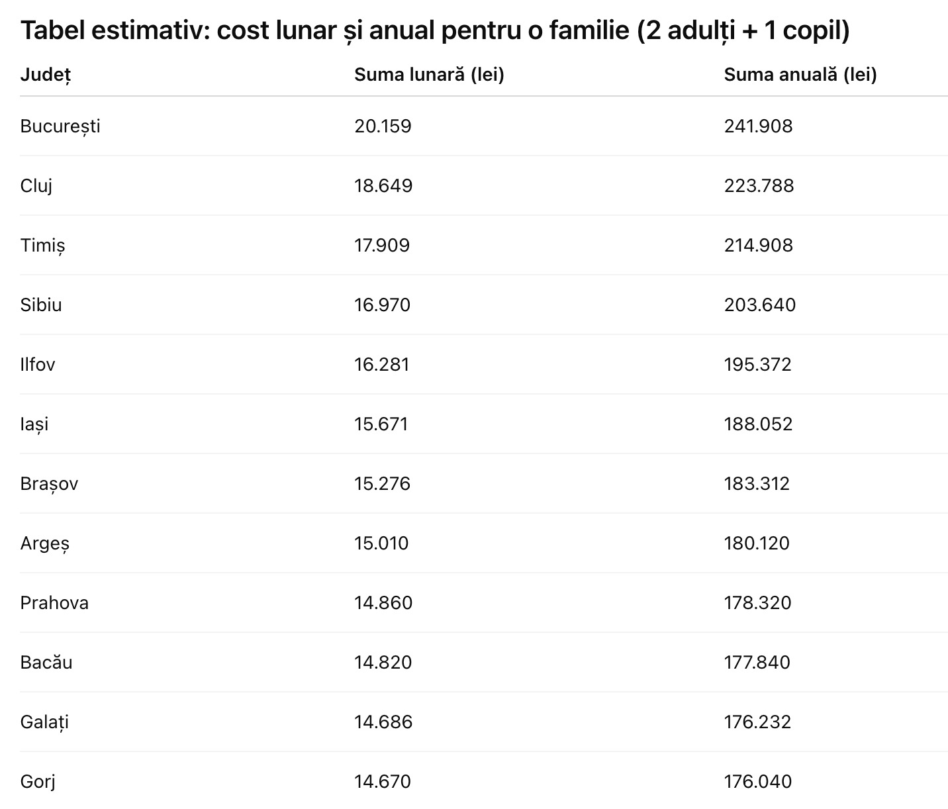Image resolution: width=948 pixels, height=809 pixels.
Task: Click the Județ column header
Action: 46,75
